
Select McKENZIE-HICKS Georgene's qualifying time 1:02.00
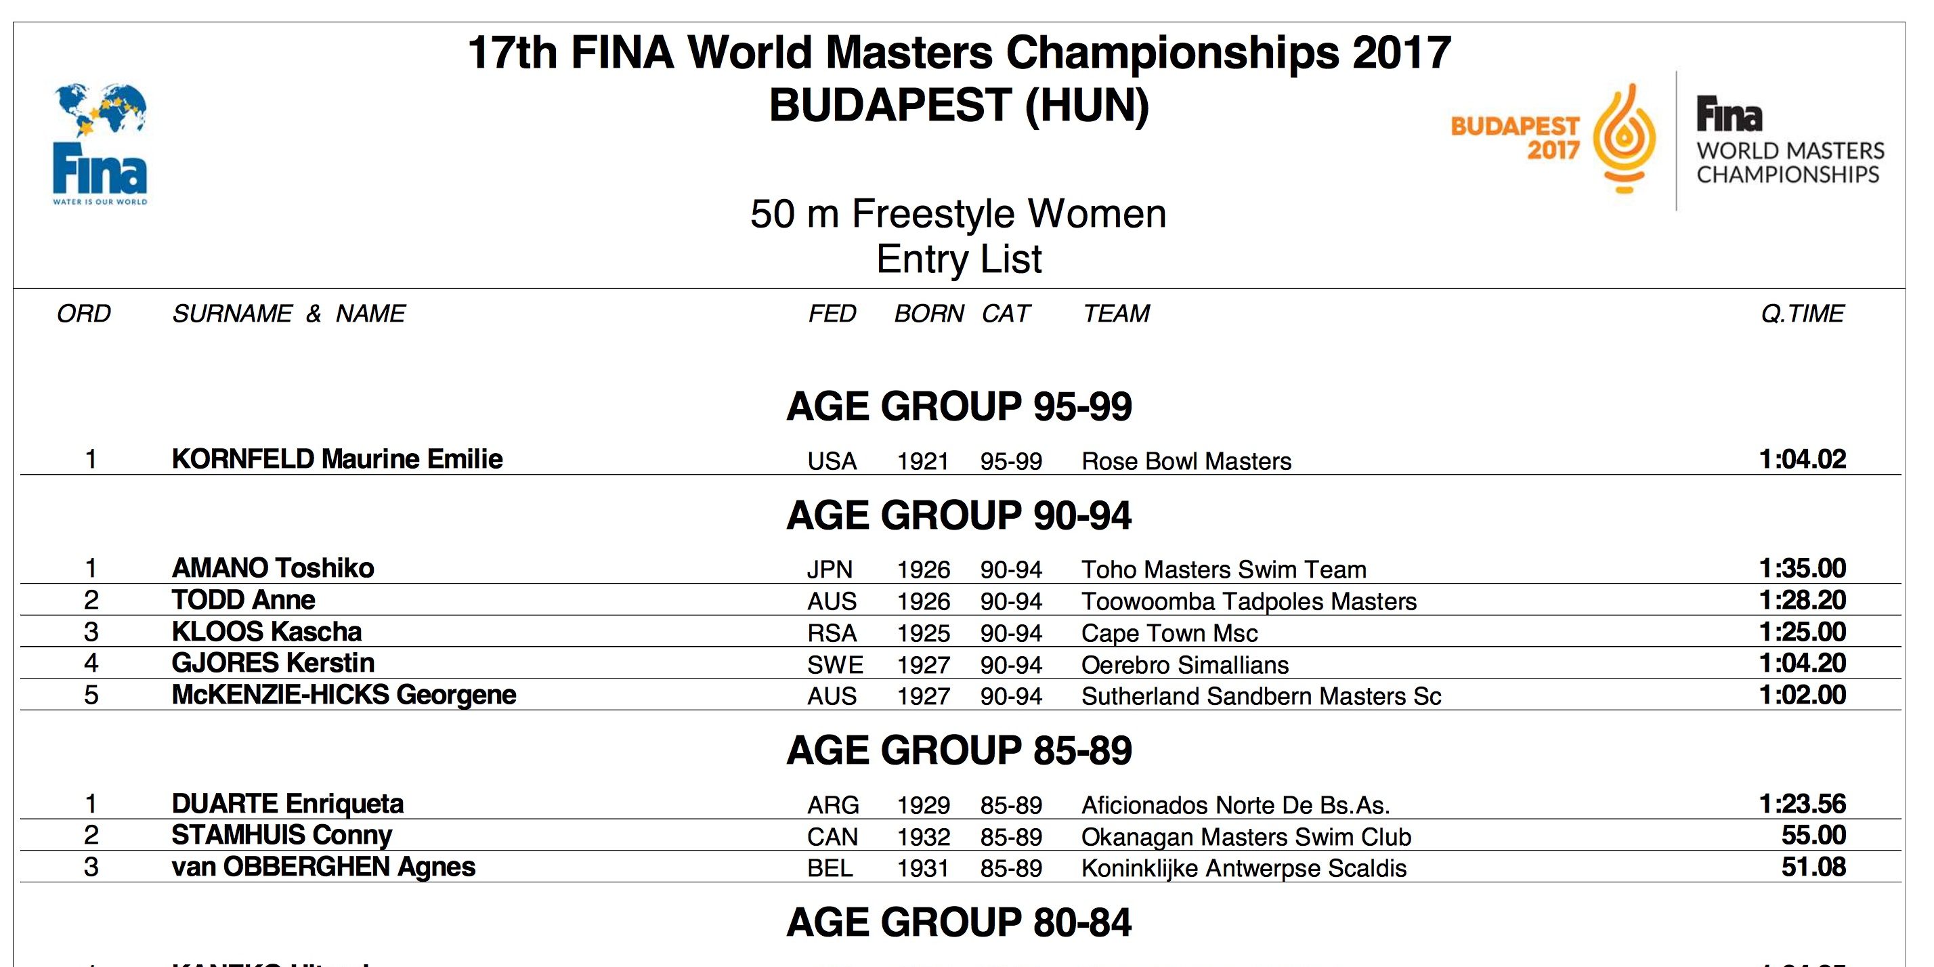pos(1802,695)
